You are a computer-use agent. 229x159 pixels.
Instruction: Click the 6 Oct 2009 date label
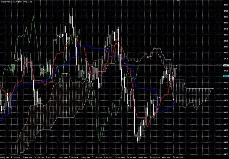[16, 158]
